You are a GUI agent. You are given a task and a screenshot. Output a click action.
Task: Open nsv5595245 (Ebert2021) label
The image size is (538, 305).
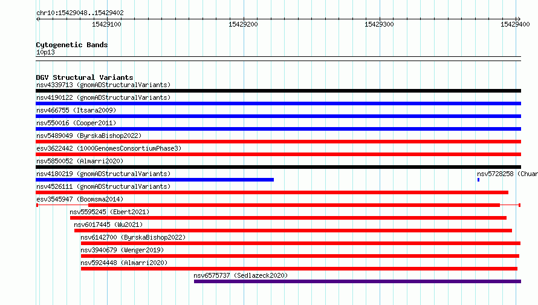pos(109,212)
